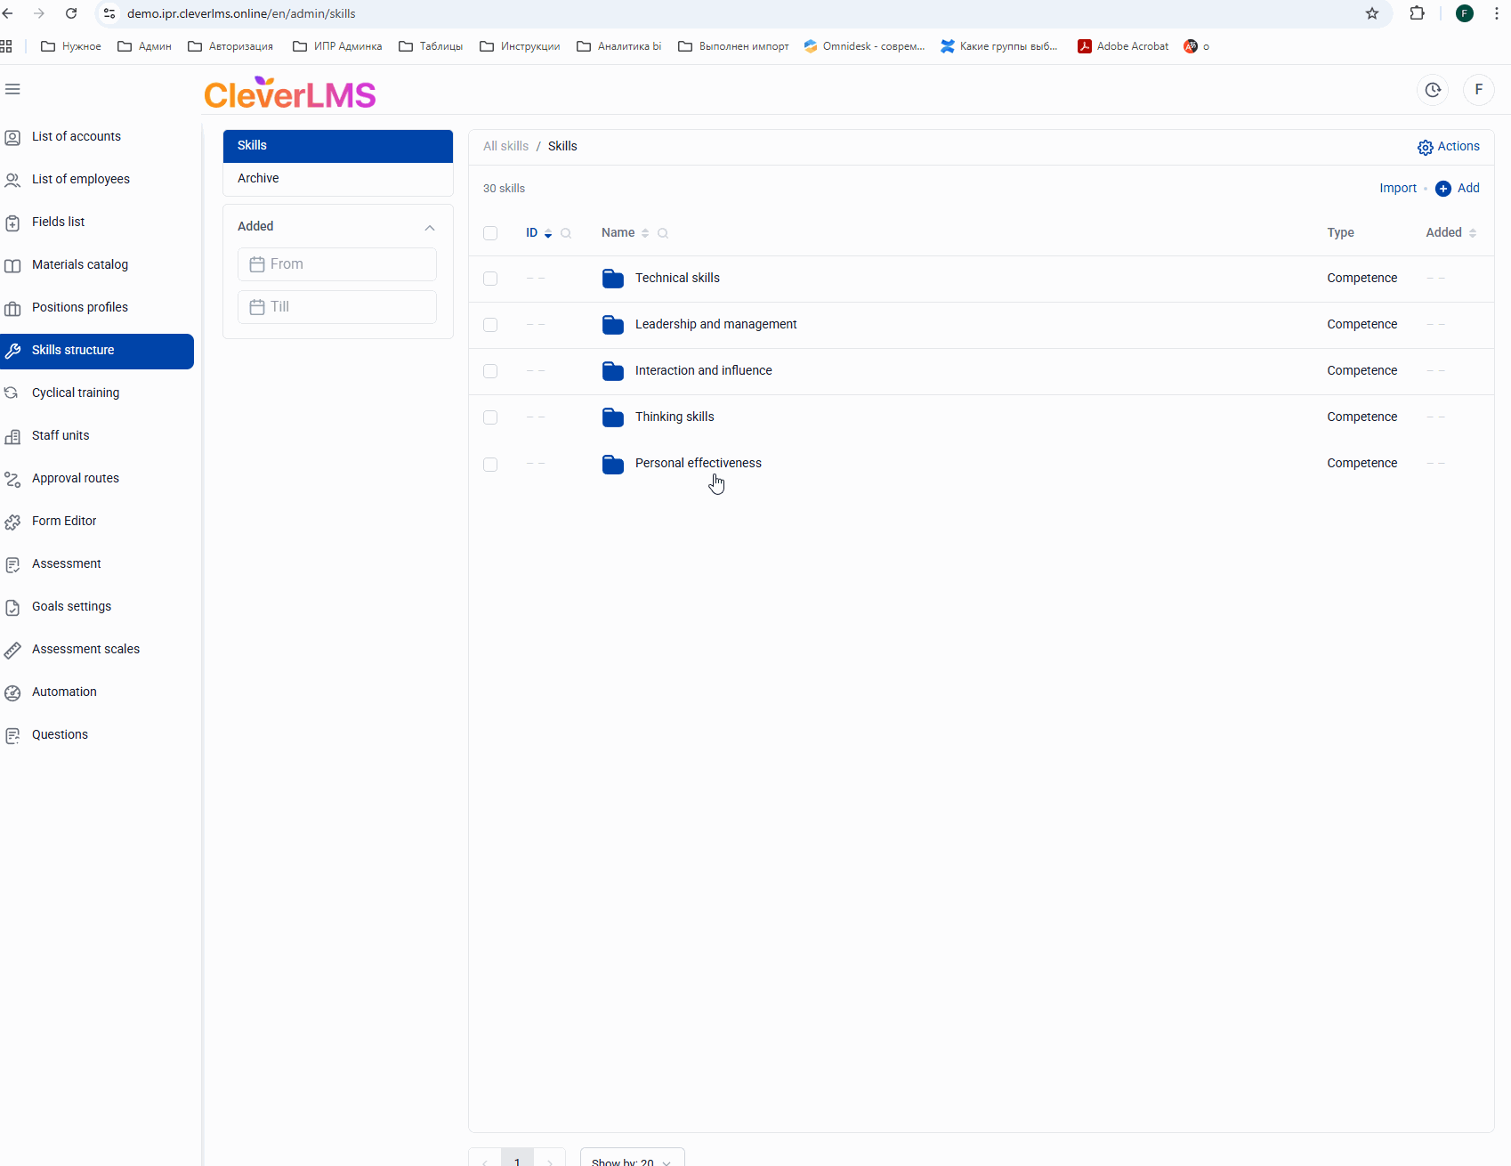Viewport: 1511px width, 1166px height.
Task: Open the hamburger menu icon
Action: click(x=12, y=89)
